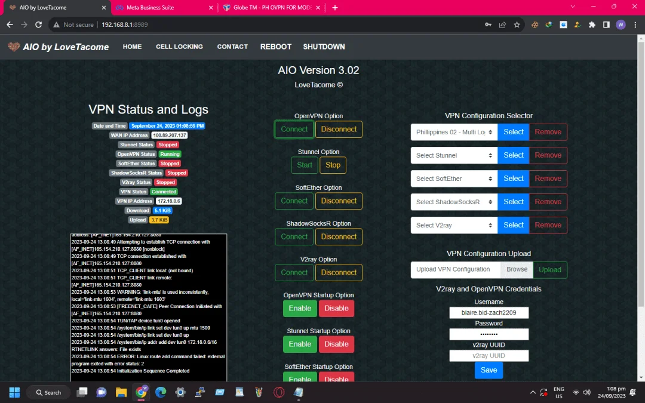Click V2ray Connect button
Image resolution: width=645 pixels, height=403 pixels.
(x=294, y=273)
